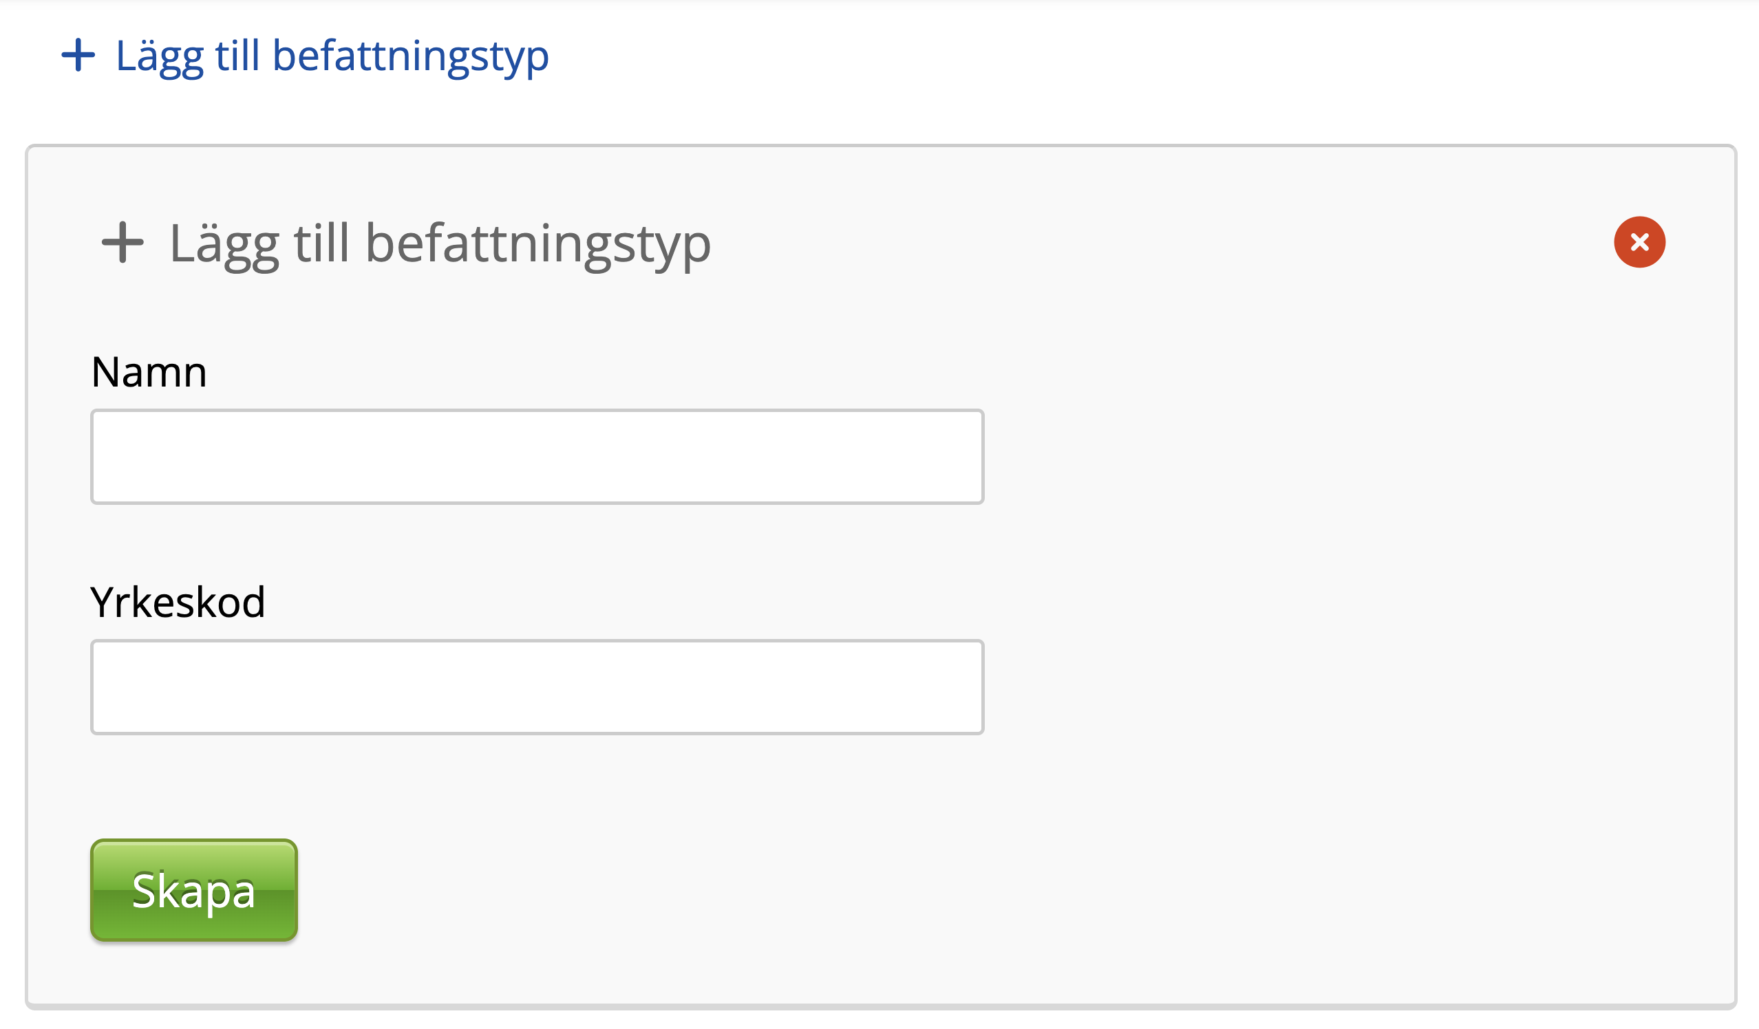The image size is (1759, 1029).
Task: Click the 'Namn' field label
Action: click(x=149, y=372)
